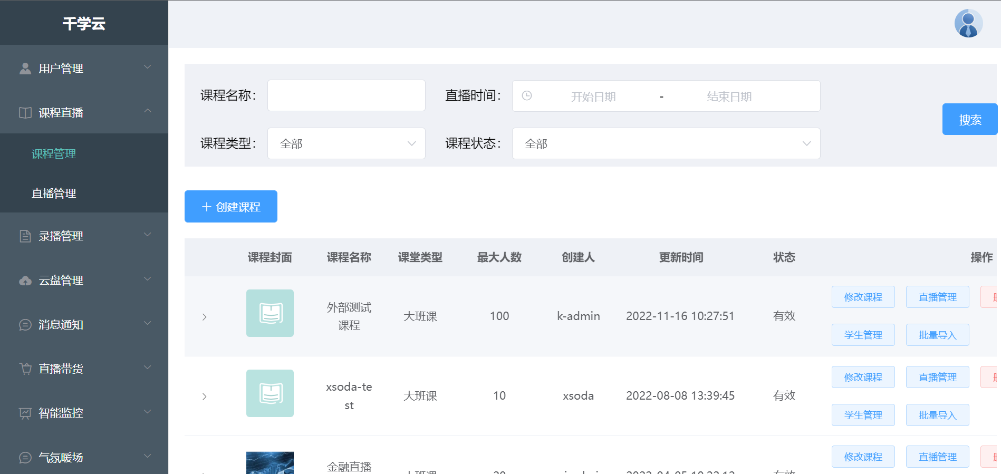Click 直播管理 button for 外部测试课程

[938, 297]
